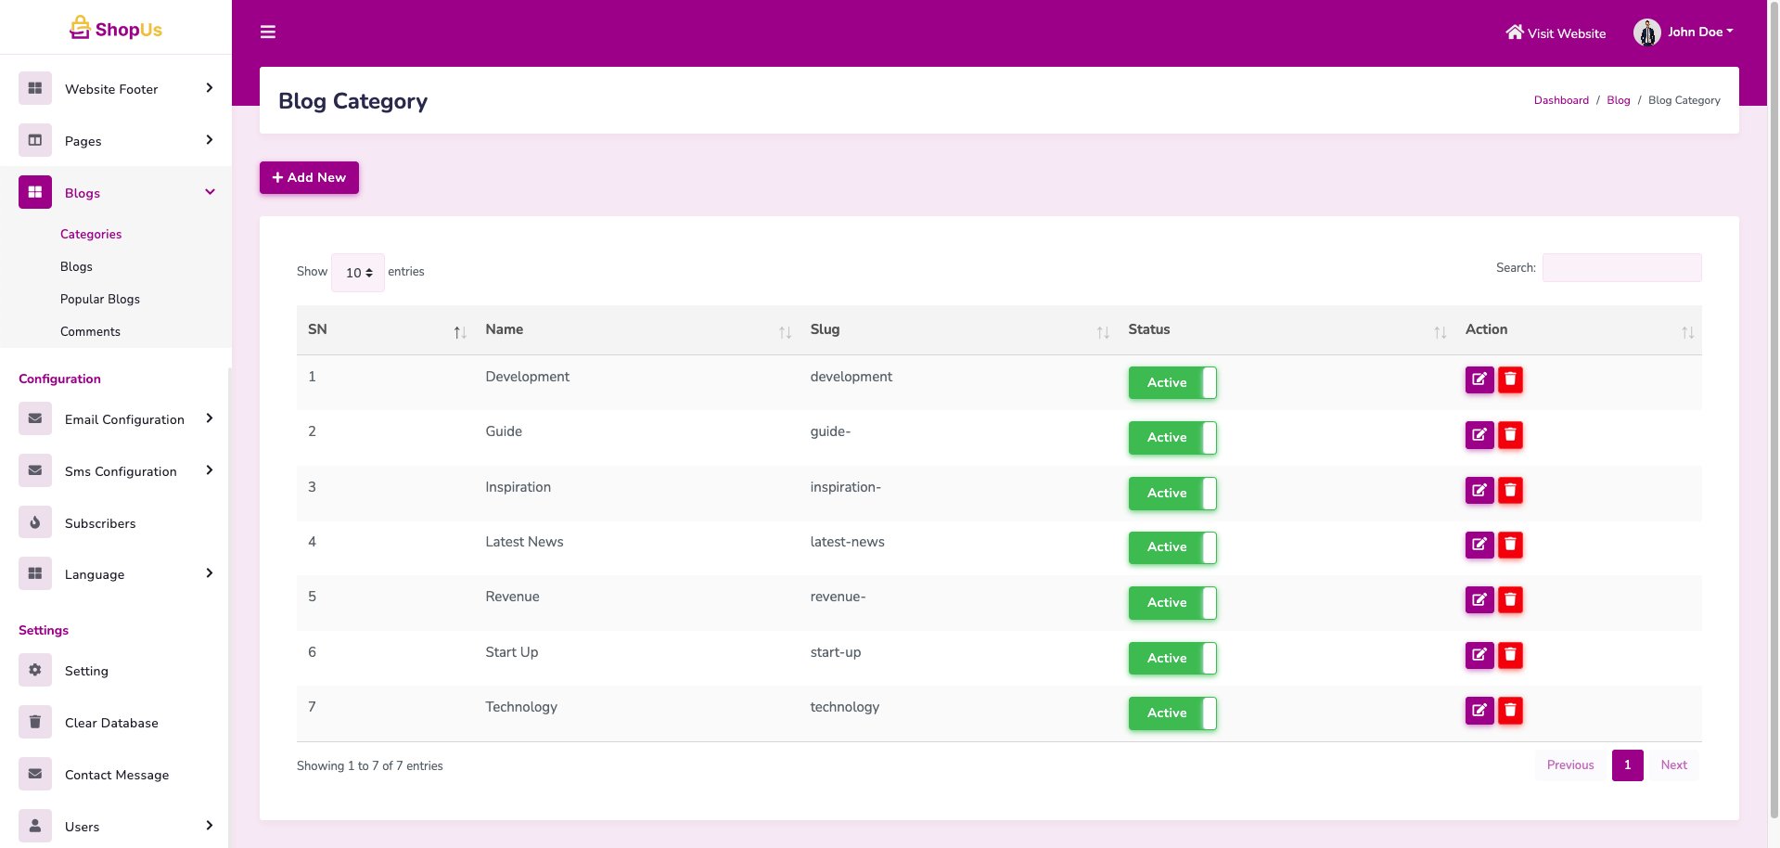Open the show entries count dropdown
The image size is (1780, 848).
[x=358, y=273]
